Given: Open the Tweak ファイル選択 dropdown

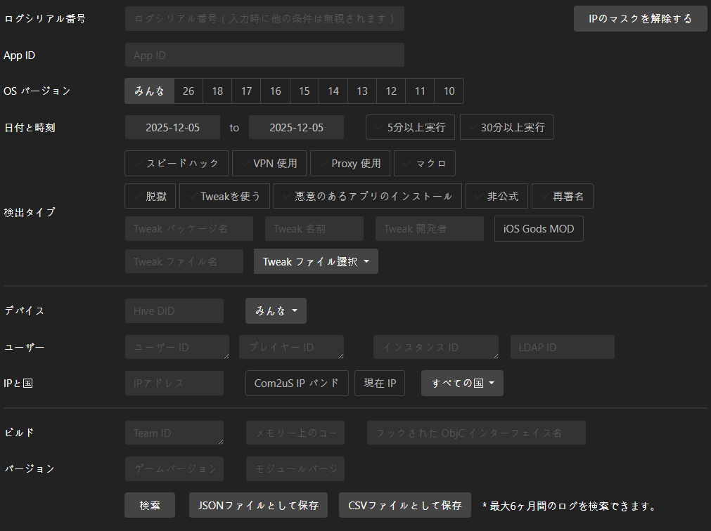Looking at the screenshot, I should (x=316, y=261).
